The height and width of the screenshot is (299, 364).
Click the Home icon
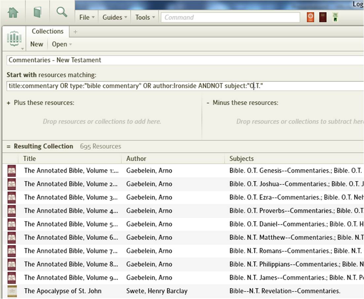coord(13,13)
